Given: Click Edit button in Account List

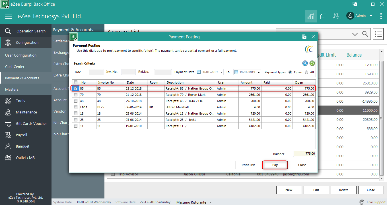Looking at the screenshot, I should tap(316, 190).
